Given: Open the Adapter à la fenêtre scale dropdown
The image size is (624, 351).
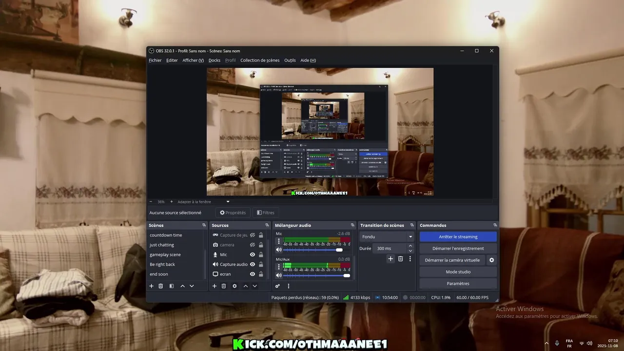Looking at the screenshot, I should [x=204, y=201].
